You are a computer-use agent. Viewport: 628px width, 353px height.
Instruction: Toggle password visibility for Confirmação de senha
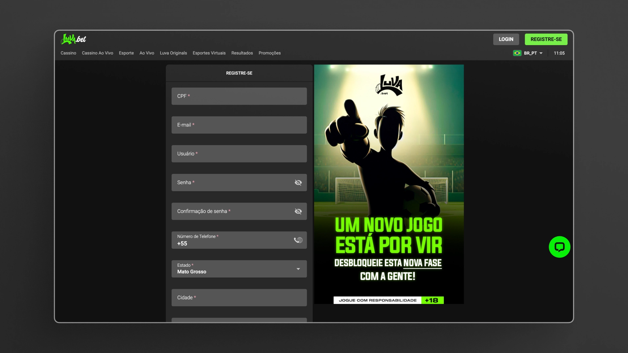(298, 211)
